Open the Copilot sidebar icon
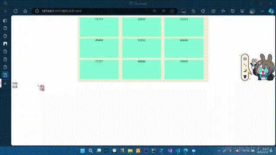 click(x=271, y=11)
